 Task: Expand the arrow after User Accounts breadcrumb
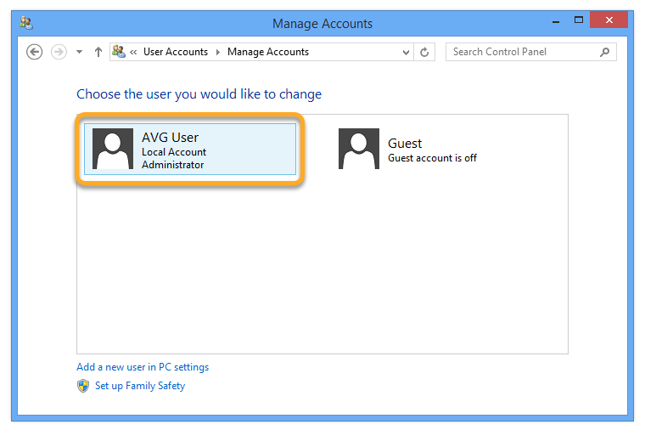pyautogui.click(x=217, y=52)
